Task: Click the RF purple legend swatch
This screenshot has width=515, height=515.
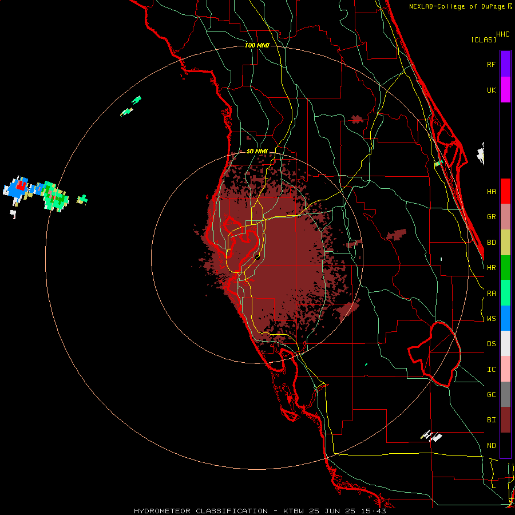Action: coord(505,64)
